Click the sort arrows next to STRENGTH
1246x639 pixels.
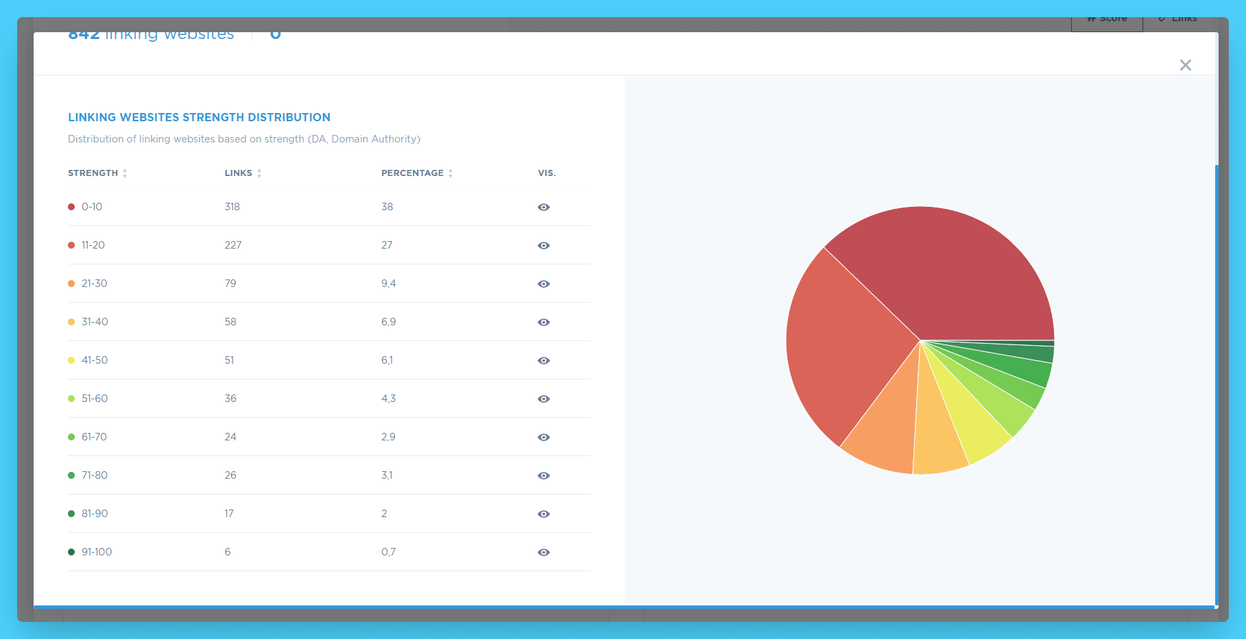point(125,173)
